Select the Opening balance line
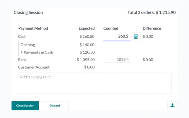Screen dimensions: 189x118 27,45
